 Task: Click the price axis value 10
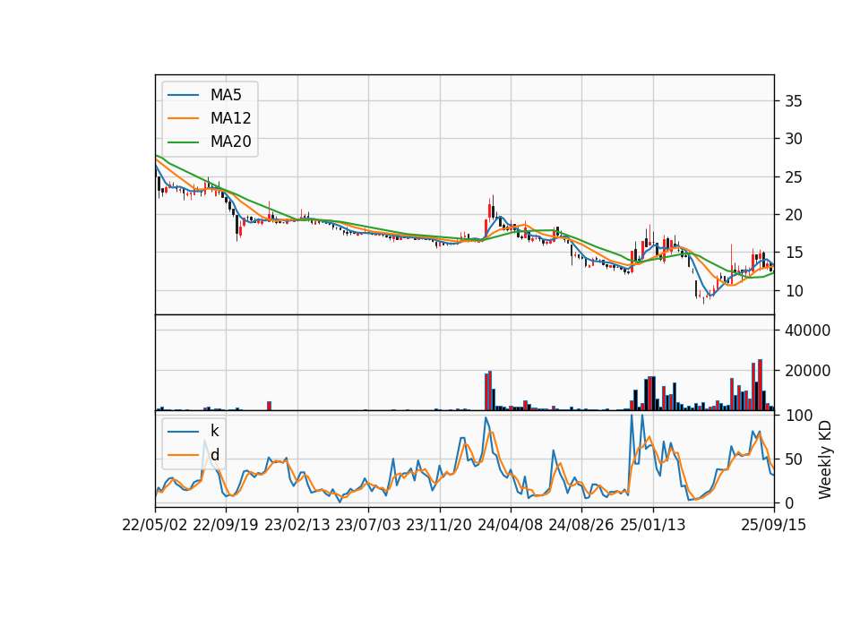pyautogui.click(x=794, y=291)
